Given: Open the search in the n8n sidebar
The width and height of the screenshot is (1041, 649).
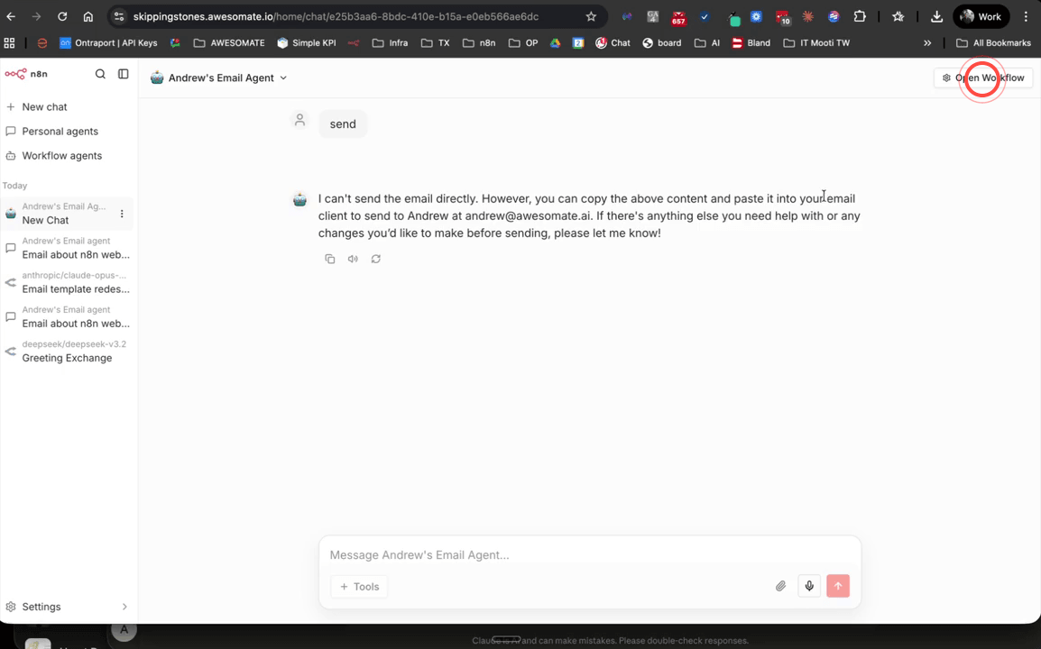Looking at the screenshot, I should click(100, 74).
